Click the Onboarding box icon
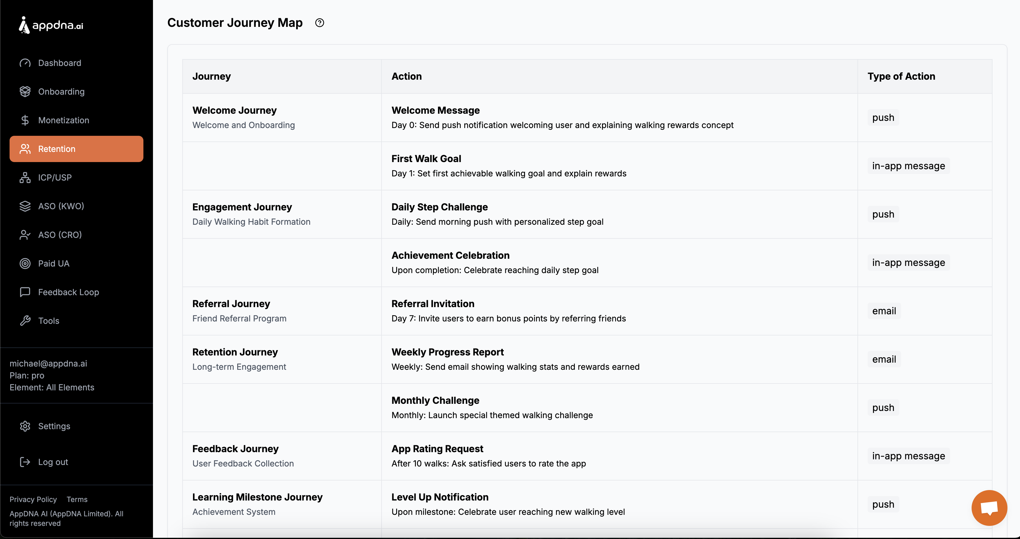 25,92
